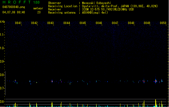Image resolution: width=169 pixels, height=107 pixels.
Task: Click the date stamp 04.07.06 08:40
Action: pos(14,12)
